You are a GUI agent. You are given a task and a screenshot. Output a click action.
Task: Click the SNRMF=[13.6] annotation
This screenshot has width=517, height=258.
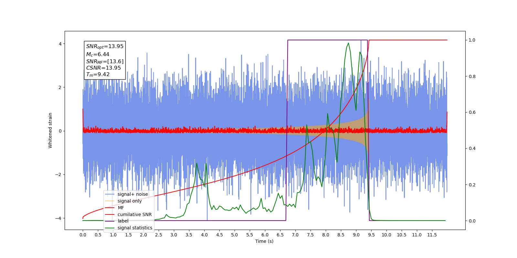105,61
